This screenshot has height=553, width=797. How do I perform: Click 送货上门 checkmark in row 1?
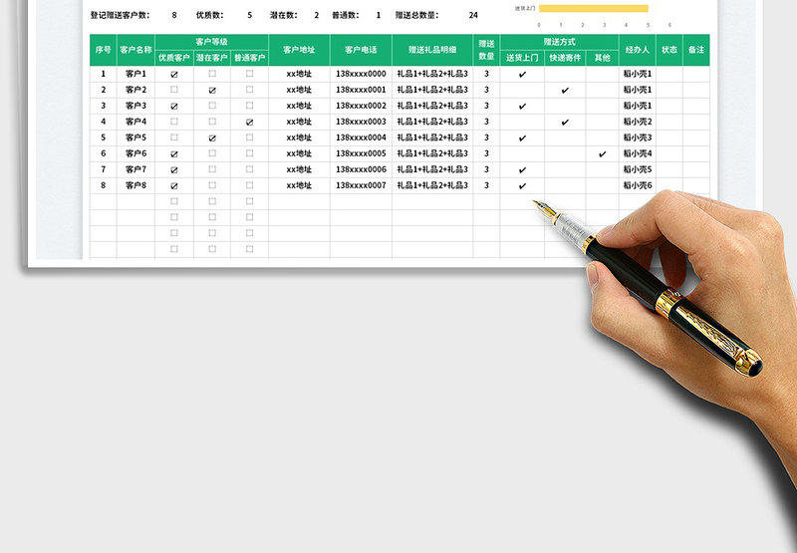(x=522, y=75)
